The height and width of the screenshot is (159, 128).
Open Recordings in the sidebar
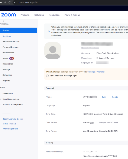click(8, 64)
